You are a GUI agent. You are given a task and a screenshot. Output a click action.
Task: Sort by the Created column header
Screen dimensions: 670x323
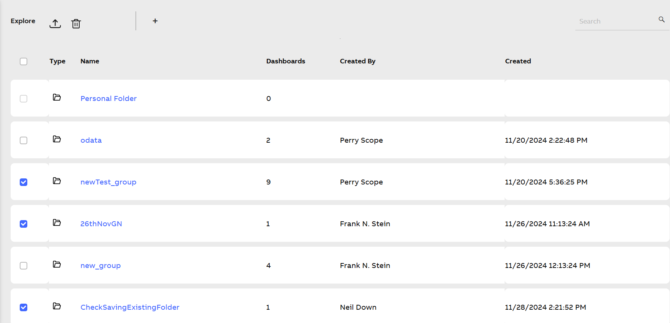[x=518, y=61]
